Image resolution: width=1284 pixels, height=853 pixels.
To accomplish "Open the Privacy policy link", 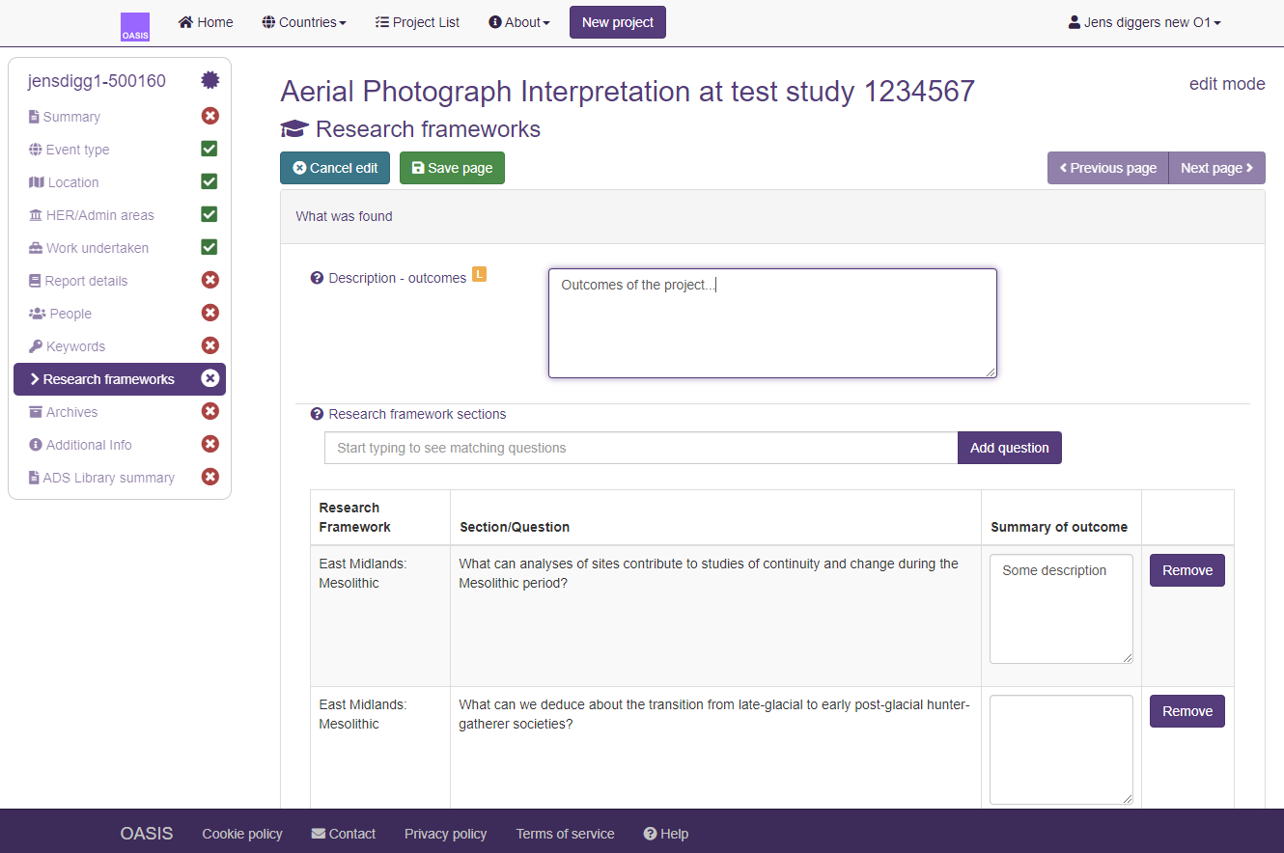I will tap(445, 834).
